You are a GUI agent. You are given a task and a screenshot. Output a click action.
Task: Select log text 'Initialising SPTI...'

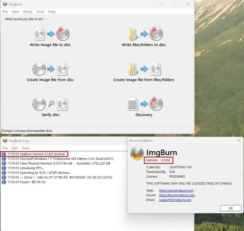(x=32, y=168)
